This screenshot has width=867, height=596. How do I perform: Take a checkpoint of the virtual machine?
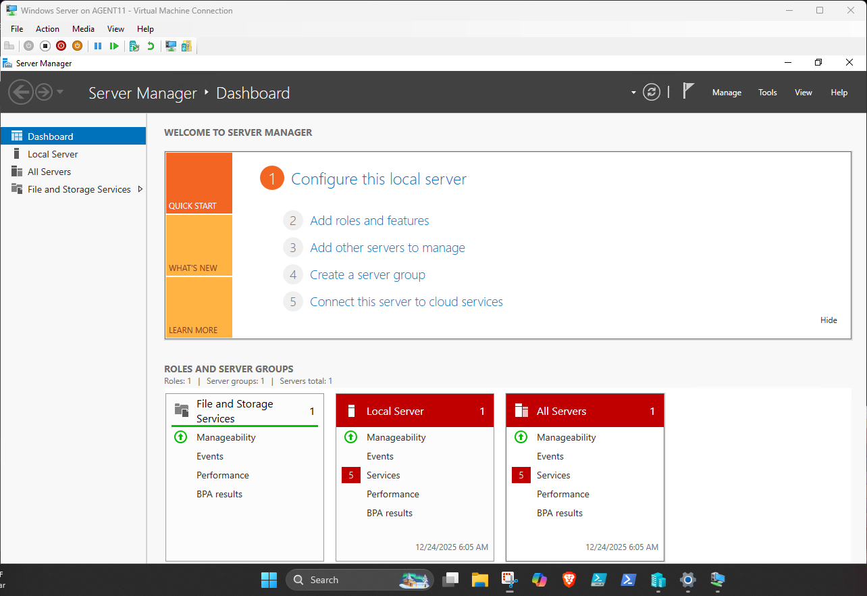[x=134, y=46]
